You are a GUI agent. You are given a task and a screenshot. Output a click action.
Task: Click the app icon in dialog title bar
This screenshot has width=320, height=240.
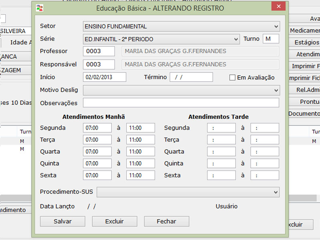tap(40, 8)
